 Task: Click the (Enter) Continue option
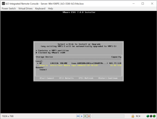coord(108,78)
